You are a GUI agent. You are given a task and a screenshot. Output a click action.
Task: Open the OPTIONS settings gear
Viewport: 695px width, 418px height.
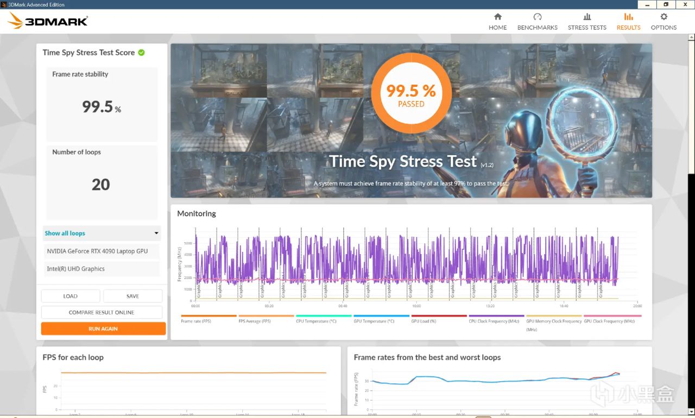click(664, 22)
